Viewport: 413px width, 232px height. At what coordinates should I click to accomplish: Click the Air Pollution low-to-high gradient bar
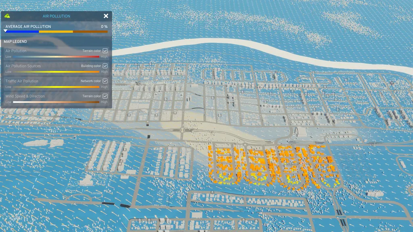[56, 56]
